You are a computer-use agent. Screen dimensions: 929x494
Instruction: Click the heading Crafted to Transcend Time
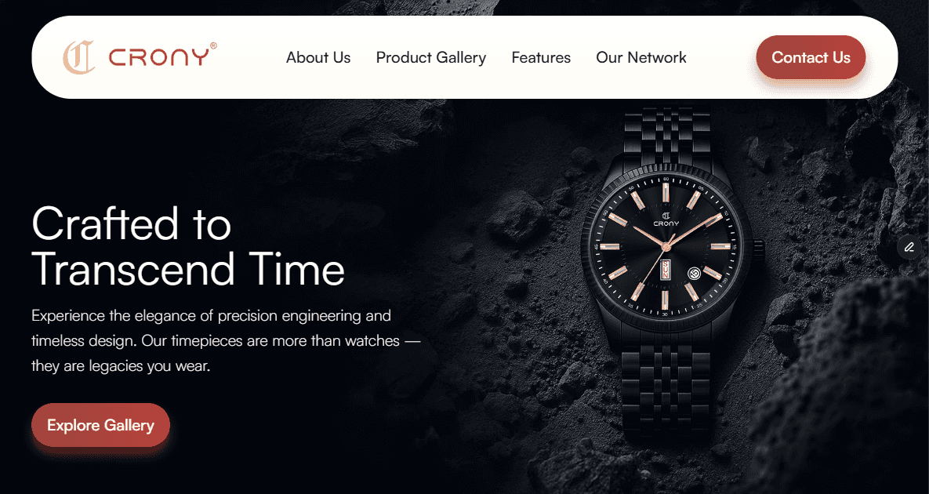[x=188, y=246]
